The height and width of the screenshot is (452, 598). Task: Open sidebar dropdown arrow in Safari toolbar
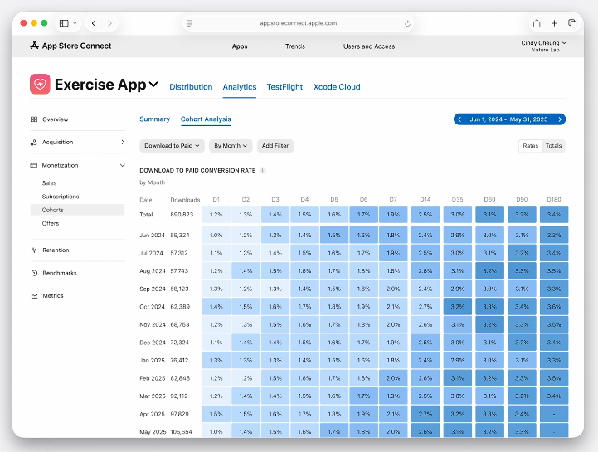[x=75, y=23]
